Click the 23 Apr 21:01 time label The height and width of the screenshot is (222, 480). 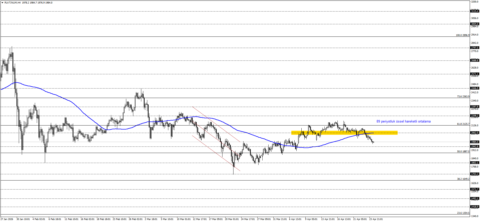coord(376,219)
